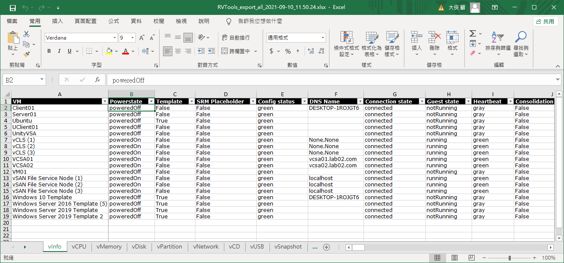564x263 pixels.
Task: Switch to the 插入 (Insert) ribbon tab
Action: pyautogui.click(x=57, y=21)
